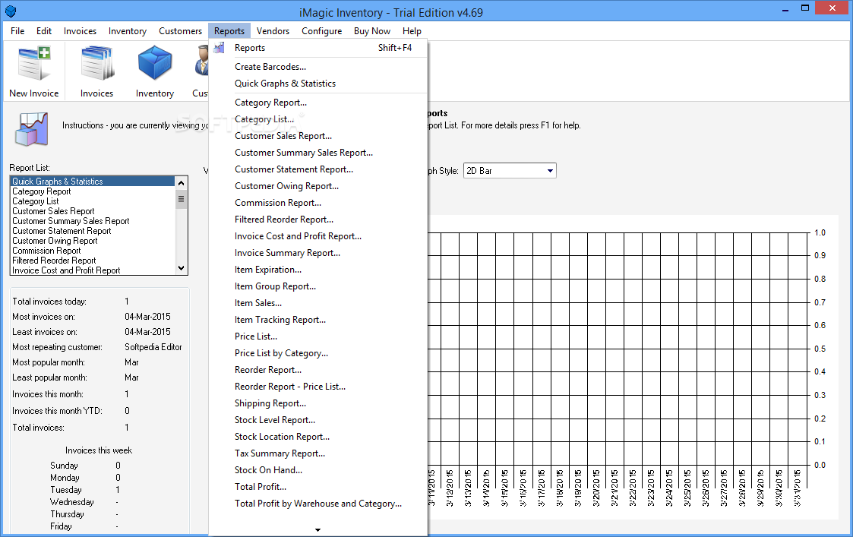Select Commission Report in Report List
The image size is (853, 537).
[93, 251]
